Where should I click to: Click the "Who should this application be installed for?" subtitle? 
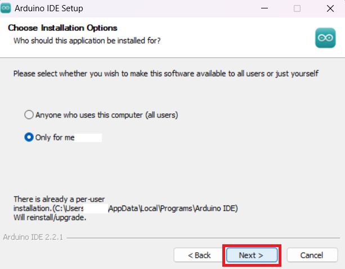click(87, 40)
